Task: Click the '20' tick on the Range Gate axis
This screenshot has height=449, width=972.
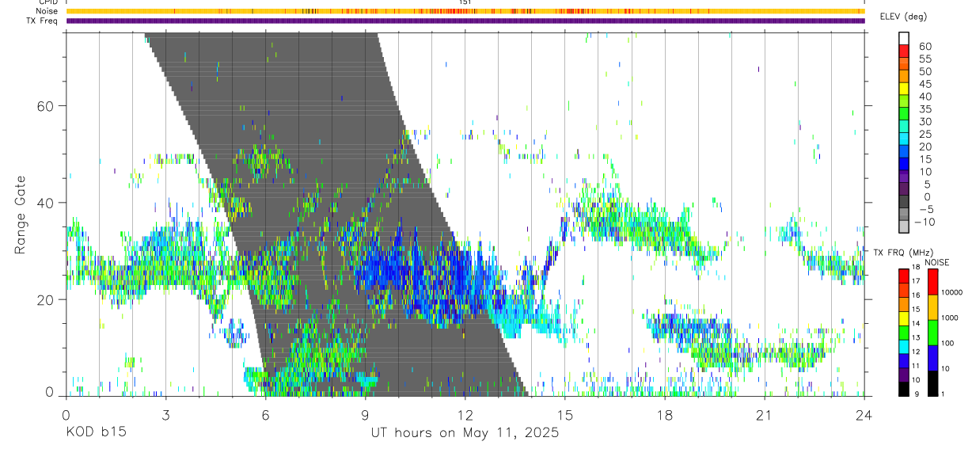Action: (x=47, y=299)
